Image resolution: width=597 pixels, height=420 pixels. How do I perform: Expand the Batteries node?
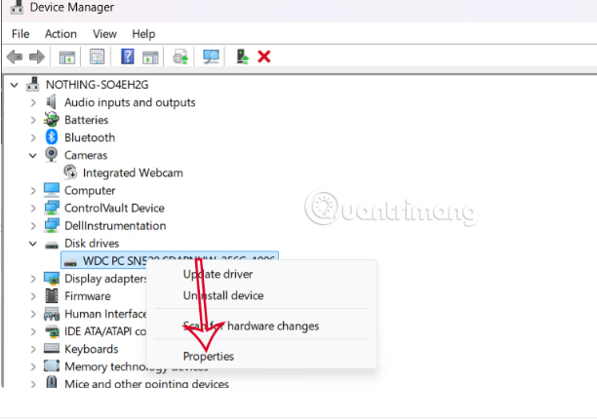coord(33,120)
